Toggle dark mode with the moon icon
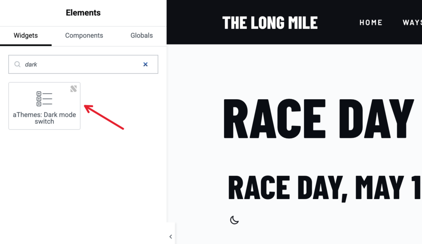The width and height of the screenshot is (422, 244). click(234, 220)
